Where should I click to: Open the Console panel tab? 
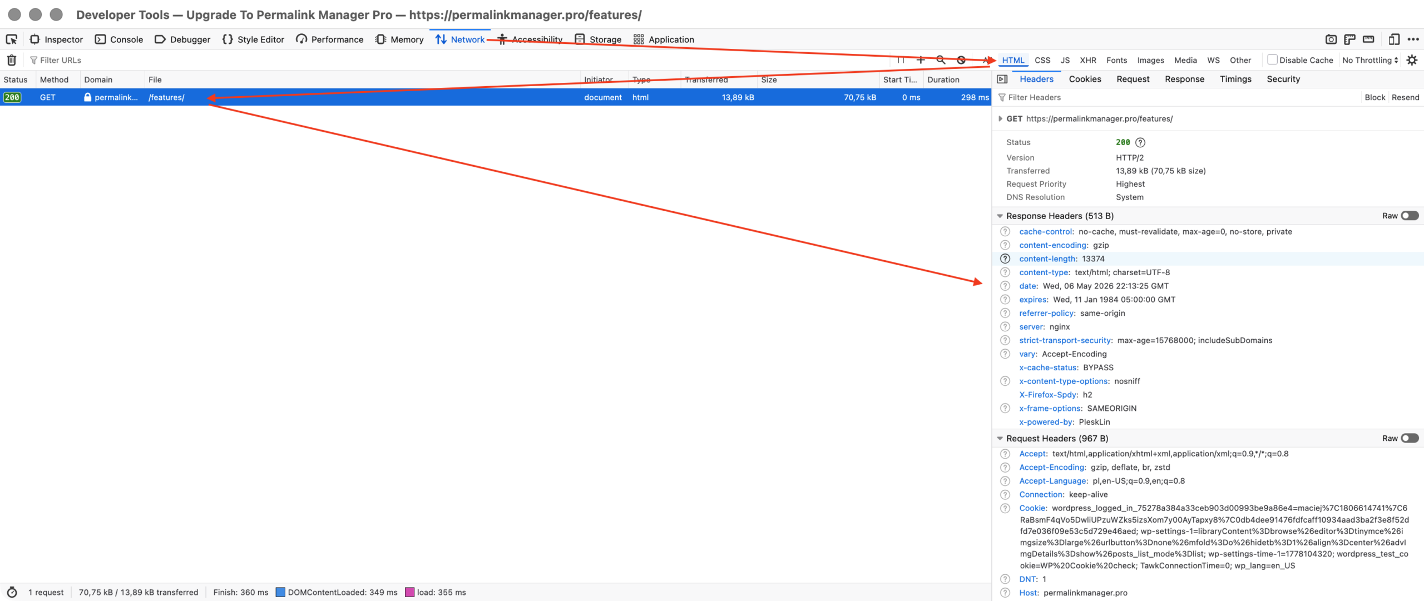pos(119,39)
